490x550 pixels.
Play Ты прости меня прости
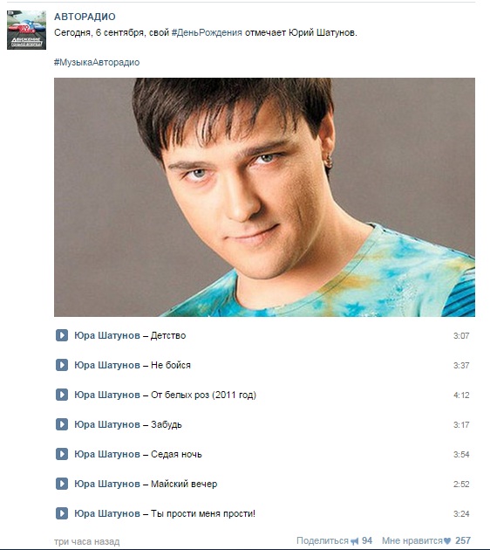click(62, 513)
